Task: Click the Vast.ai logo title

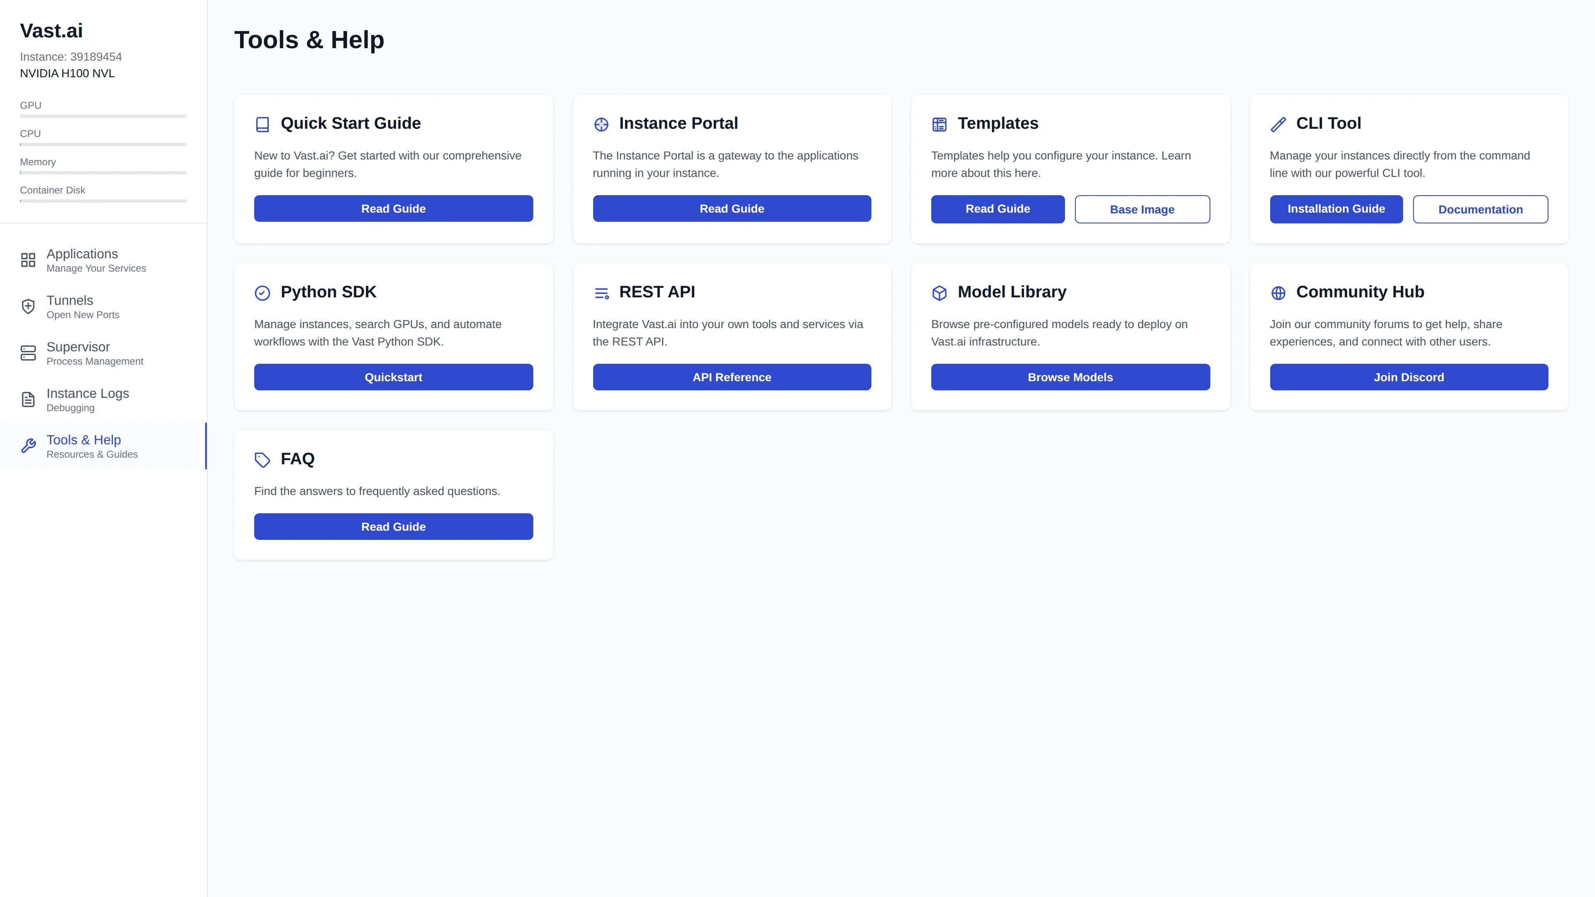Action: pyautogui.click(x=52, y=30)
